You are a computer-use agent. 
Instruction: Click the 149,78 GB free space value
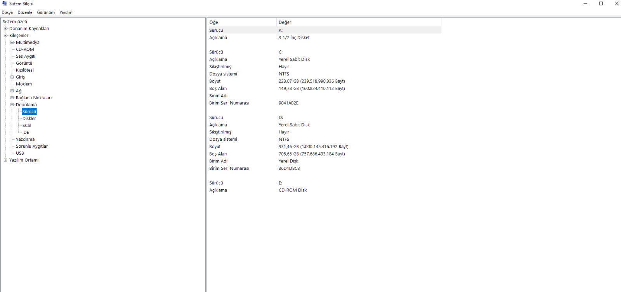pos(312,89)
